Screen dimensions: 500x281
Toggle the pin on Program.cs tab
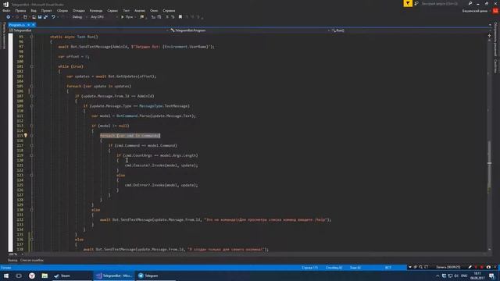coord(28,25)
